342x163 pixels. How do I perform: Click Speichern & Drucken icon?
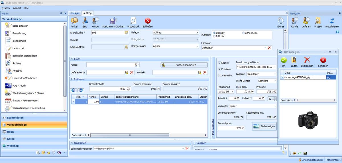(113, 21)
